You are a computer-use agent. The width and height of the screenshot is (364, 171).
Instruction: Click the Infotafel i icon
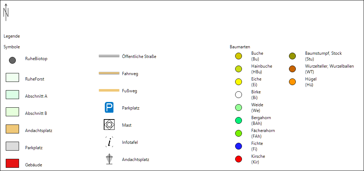coord(109,142)
